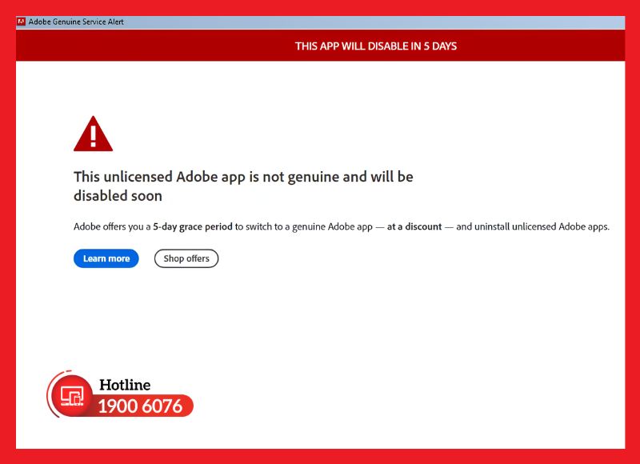Click the red warning triangle icon
The image size is (640, 464).
(x=93, y=134)
